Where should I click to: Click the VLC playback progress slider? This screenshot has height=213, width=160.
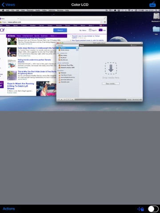pos(100,99)
